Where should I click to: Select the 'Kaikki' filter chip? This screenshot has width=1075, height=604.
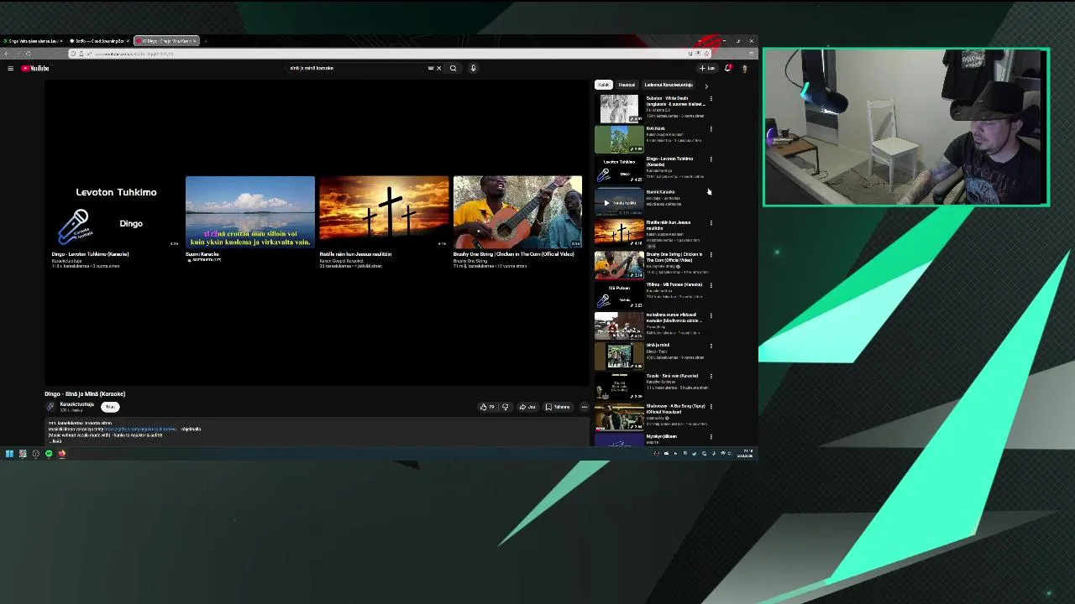pos(603,85)
